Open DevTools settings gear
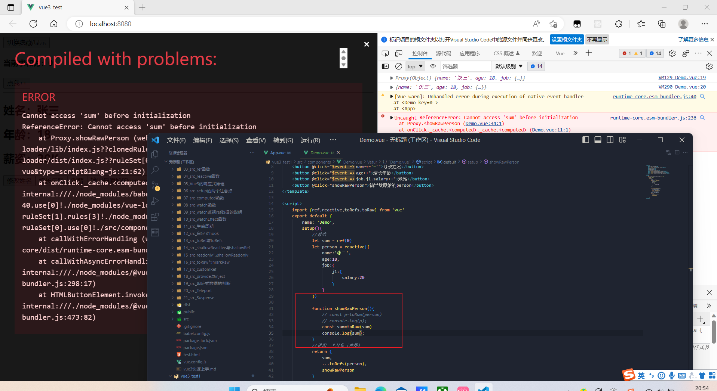Image resolution: width=717 pixels, height=391 pixels. click(x=672, y=53)
